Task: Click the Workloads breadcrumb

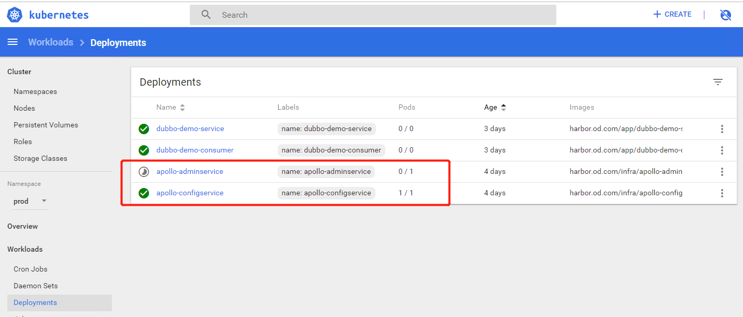Action: pyautogui.click(x=51, y=42)
